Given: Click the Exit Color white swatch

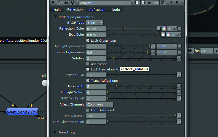Looking at the screenshot, I should pos(163,35).
